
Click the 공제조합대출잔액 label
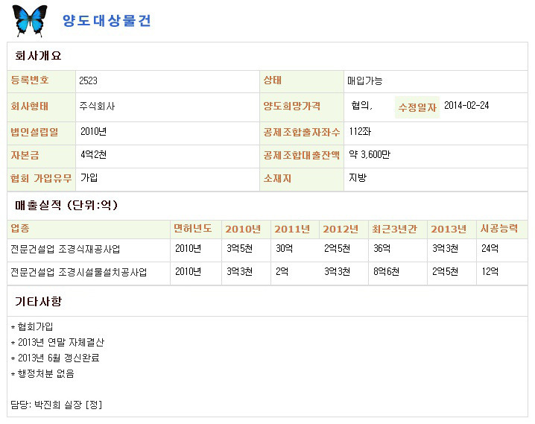click(301, 156)
